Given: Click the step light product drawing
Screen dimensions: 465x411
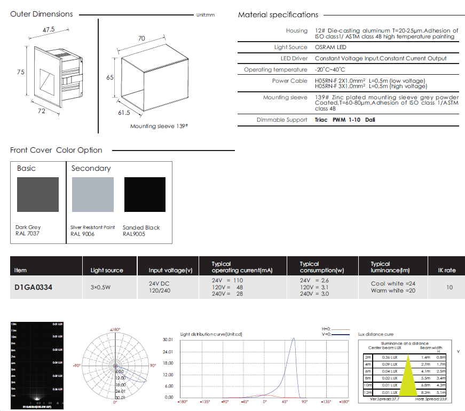Looking at the screenshot, I should coord(57,76).
